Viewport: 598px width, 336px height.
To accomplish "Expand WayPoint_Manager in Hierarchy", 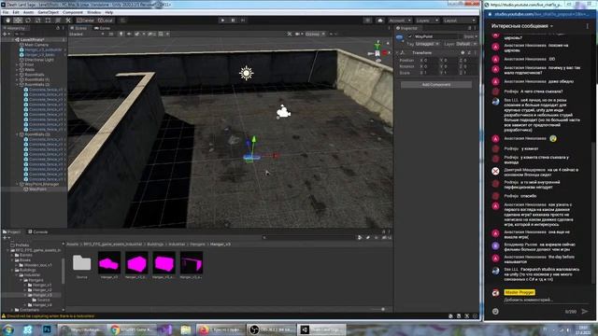I will coord(17,184).
